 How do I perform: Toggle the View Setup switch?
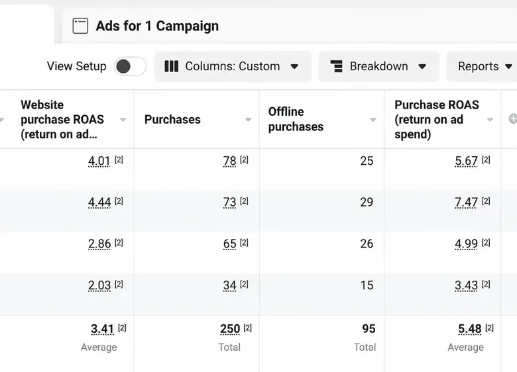(130, 66)
